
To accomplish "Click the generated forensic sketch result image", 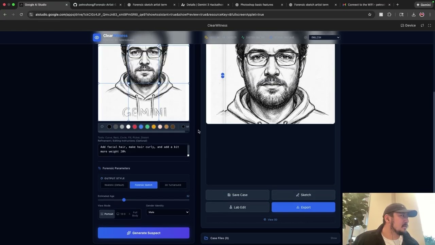I will click(271, 84).
